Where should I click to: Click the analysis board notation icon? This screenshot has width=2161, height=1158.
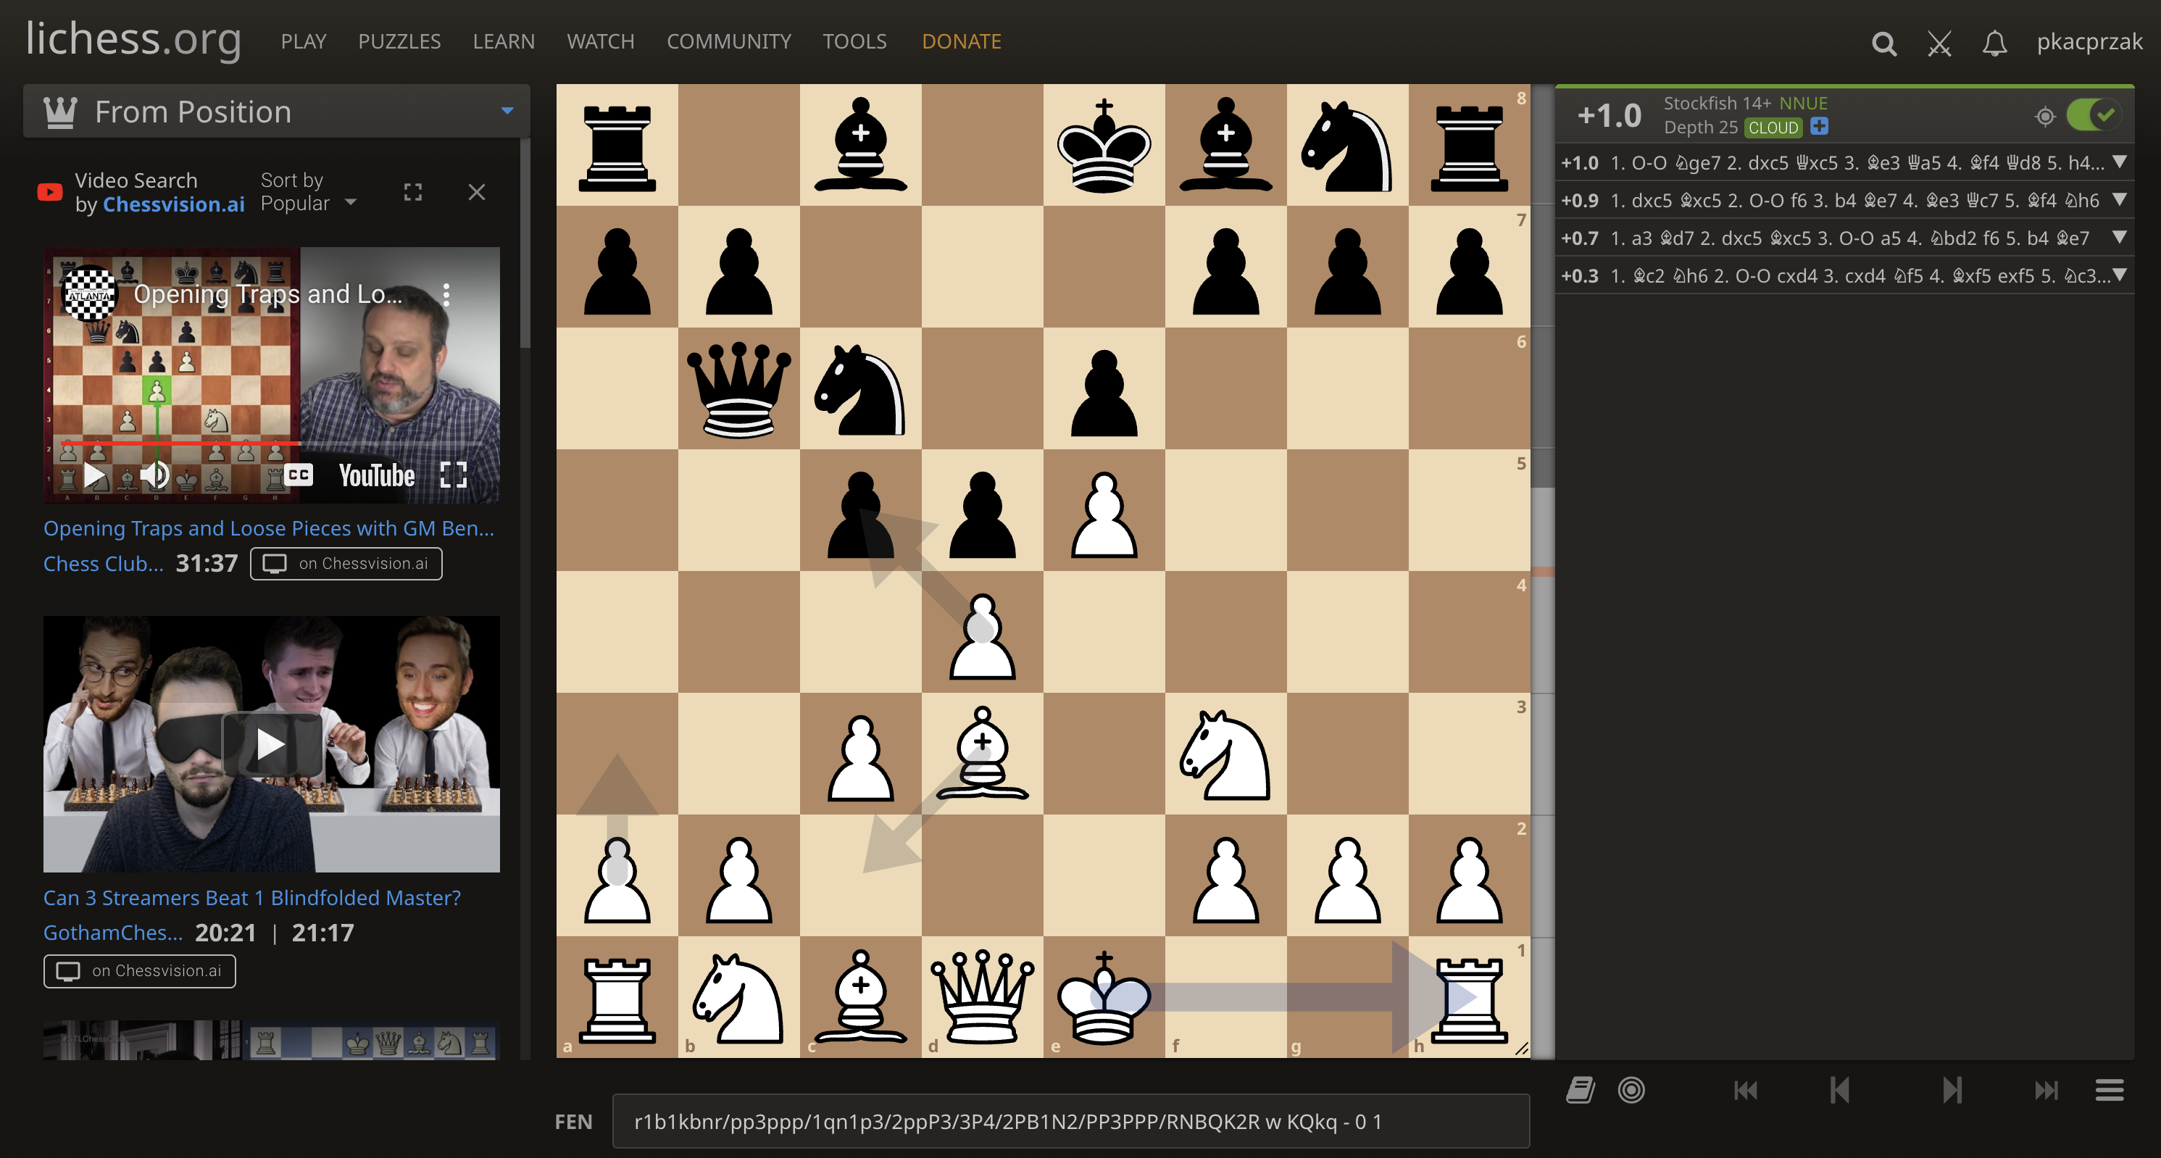[x=1582, y=1089]
